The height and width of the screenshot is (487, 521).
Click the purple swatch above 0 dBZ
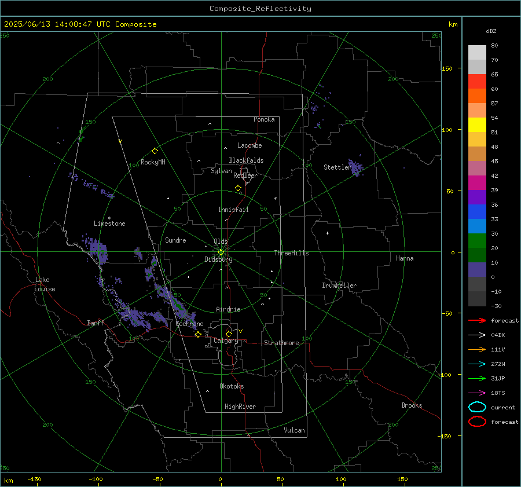click(477, 270)
